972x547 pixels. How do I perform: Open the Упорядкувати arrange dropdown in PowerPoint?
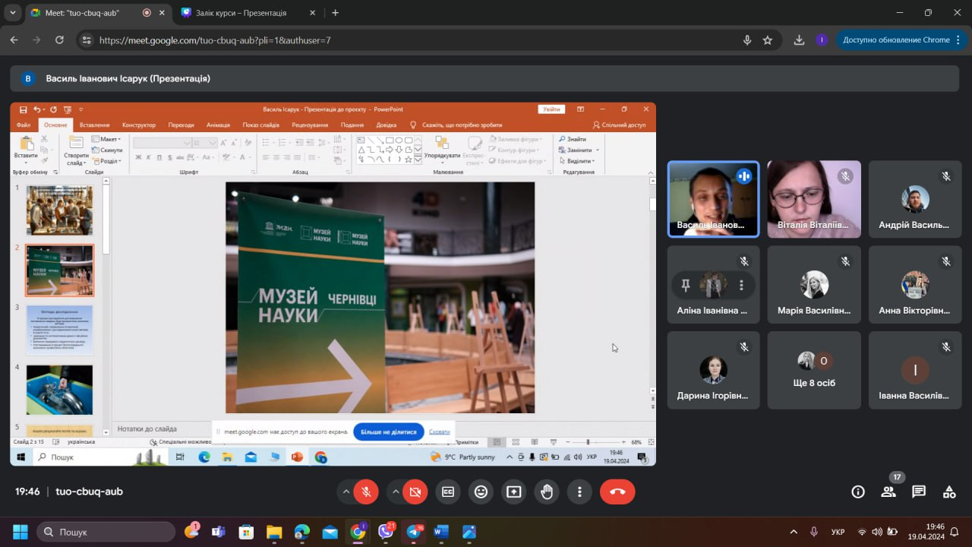coord(442,149)
